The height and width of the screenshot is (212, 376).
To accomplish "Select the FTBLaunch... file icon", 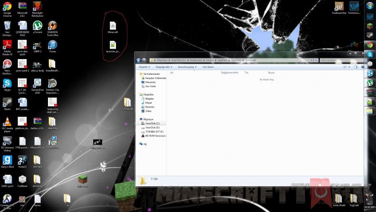I will tap(22, 142).
